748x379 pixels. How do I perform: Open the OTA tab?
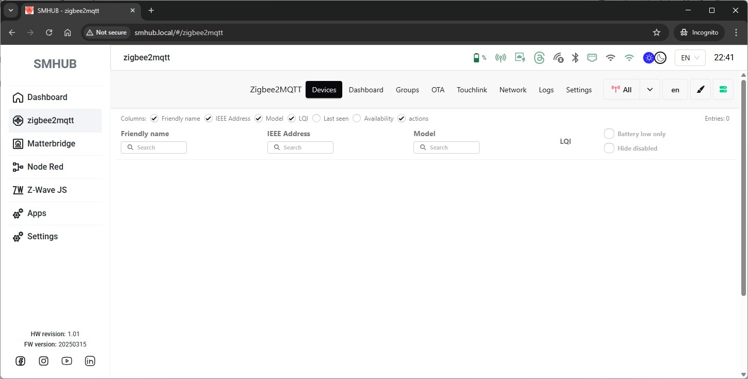point(438,90)
